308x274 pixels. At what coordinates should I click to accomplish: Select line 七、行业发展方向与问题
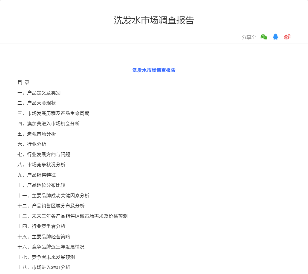tap(44, 155)
